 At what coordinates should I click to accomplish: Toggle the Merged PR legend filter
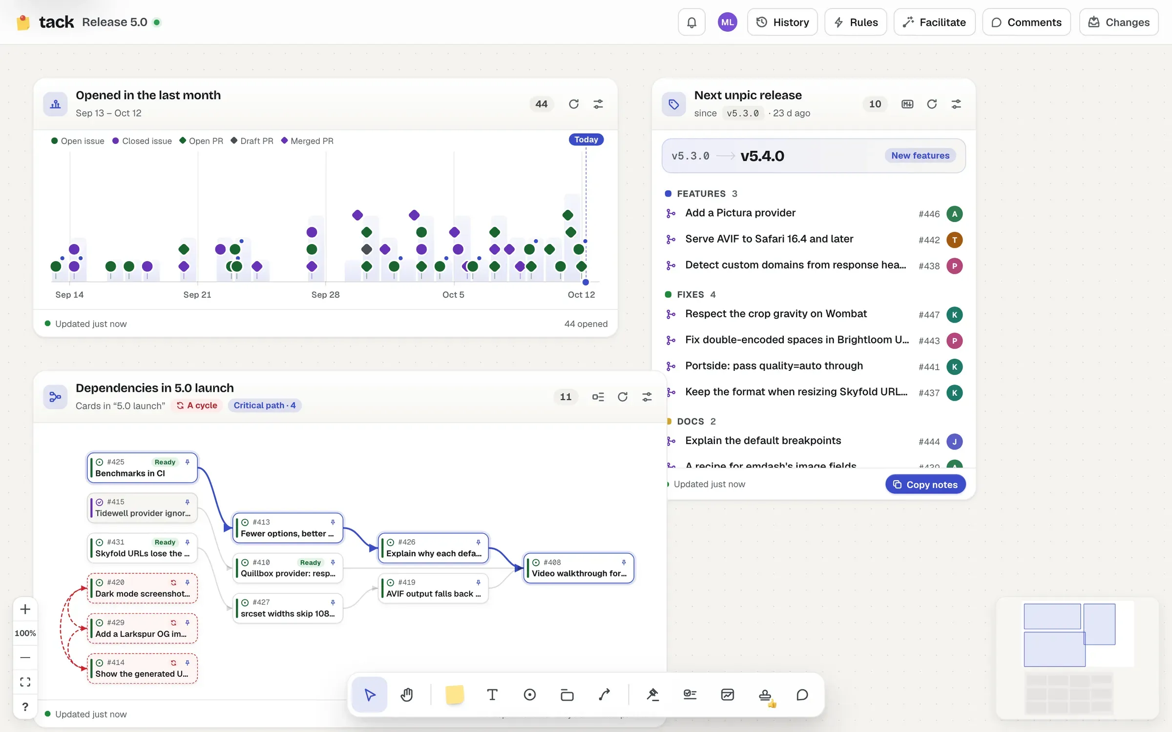point(307,141)
